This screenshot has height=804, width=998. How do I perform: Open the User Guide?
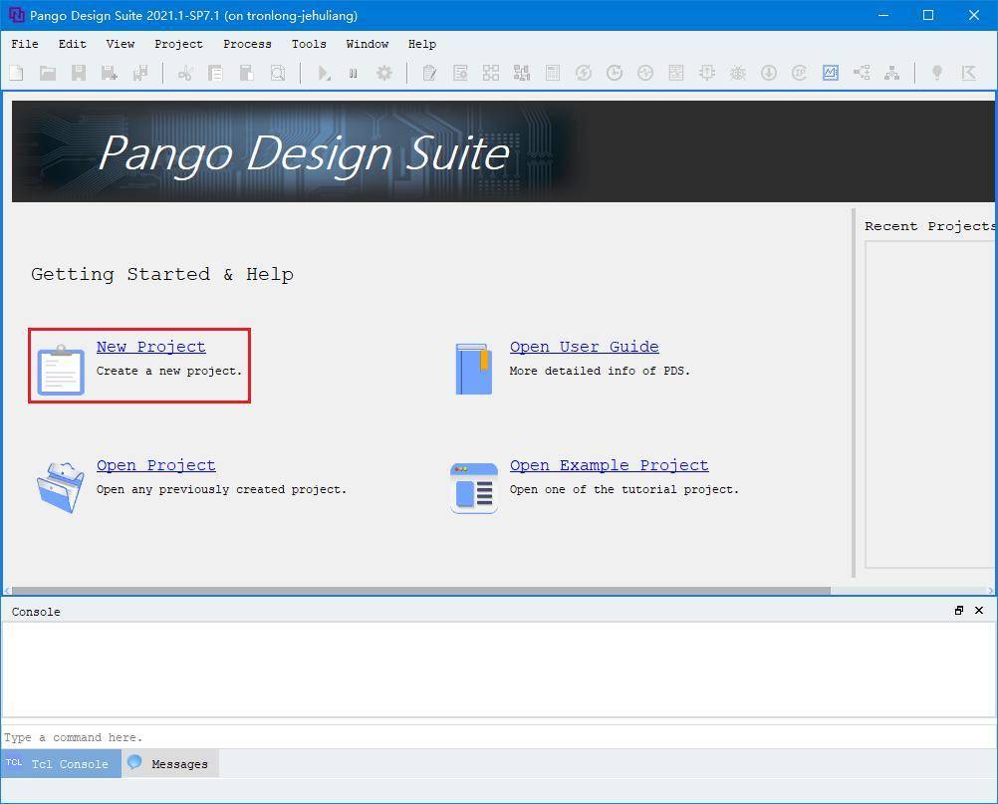coord(584,346)
